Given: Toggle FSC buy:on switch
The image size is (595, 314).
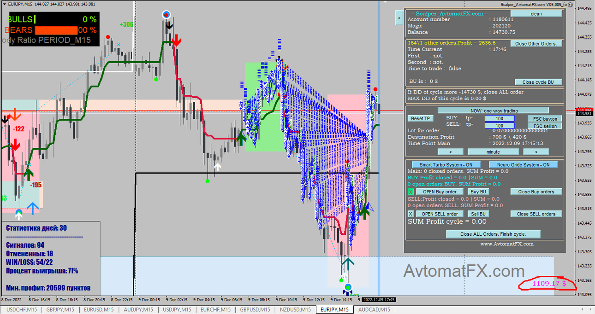Looking at the screenshot, I should pyautogui.click(x=545, y=118).
